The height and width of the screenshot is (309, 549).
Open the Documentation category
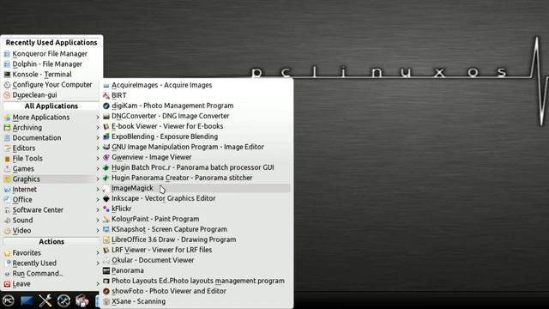tap(51, 137)
